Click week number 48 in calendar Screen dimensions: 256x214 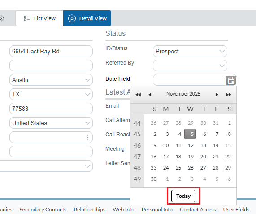pyautogui.click(x=137, y=168)
